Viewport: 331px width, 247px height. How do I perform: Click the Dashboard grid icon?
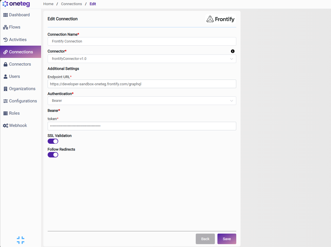pyautogui.click(x=5, y=15)
